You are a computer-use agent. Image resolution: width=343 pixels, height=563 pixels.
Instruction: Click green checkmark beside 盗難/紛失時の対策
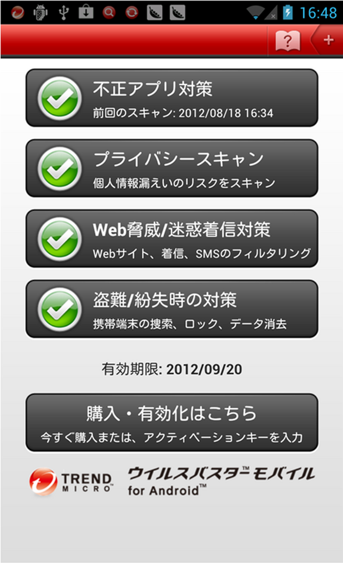point(59,309)
